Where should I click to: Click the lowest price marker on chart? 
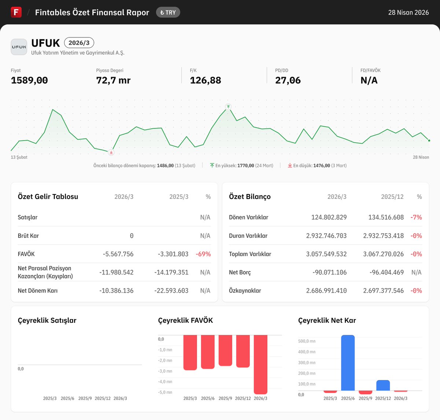pos(111,152)
